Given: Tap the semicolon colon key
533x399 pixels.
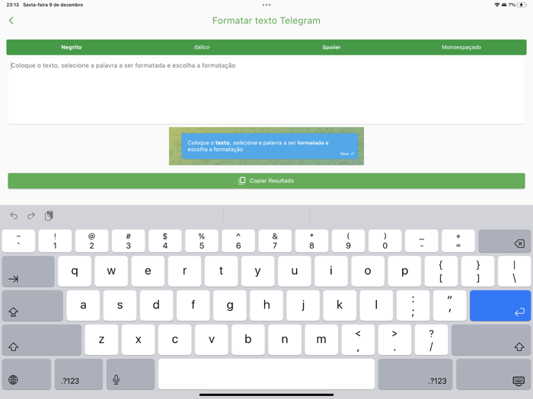Looking at the screenshot, I should tap(413, 306).
